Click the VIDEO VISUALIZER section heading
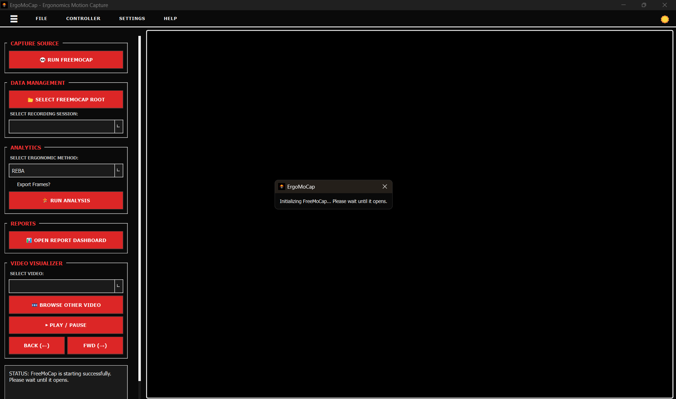Viewport: 676px width, 399px height. [x=37, y=264]
